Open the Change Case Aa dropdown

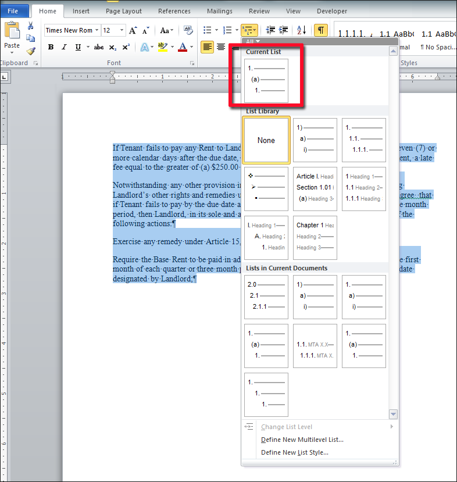coord(166,30)
